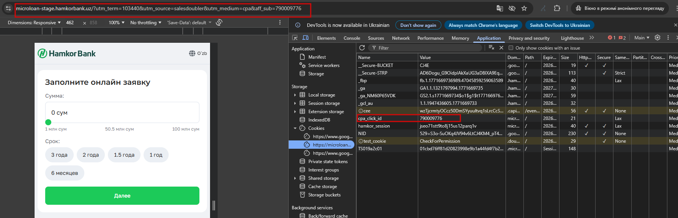
Task: Select the 3 года term option
Action: (59, 155)
